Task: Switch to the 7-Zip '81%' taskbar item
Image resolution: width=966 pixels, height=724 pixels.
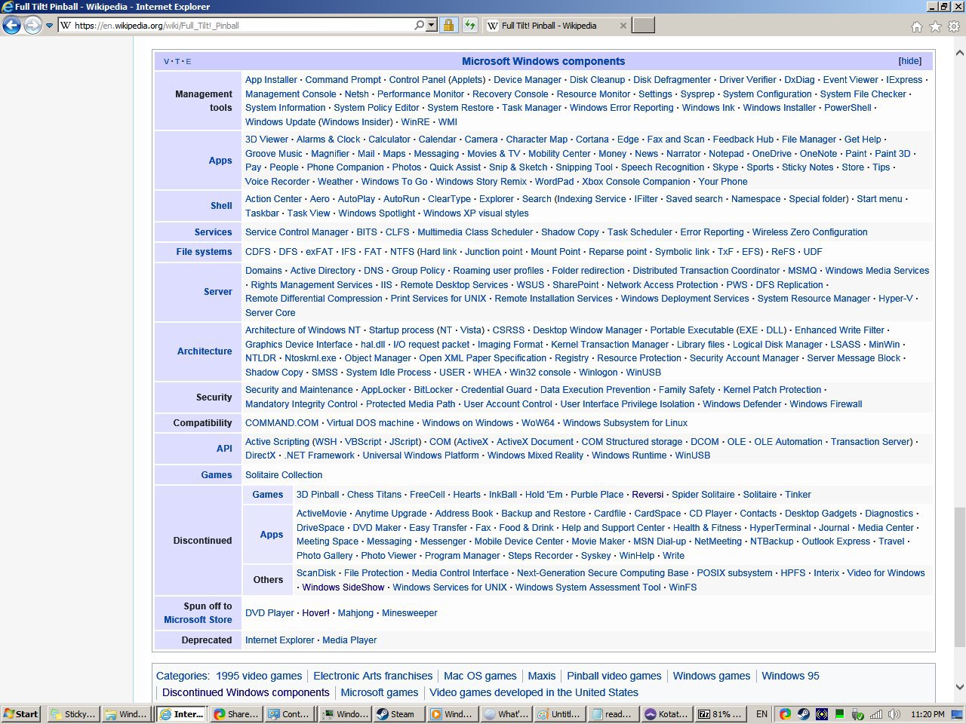Action: (x=721, y=714)
